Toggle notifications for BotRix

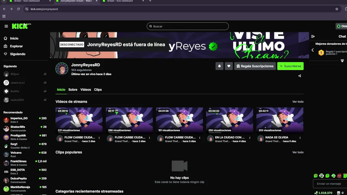pyautogui.click(x=45, y=91)
